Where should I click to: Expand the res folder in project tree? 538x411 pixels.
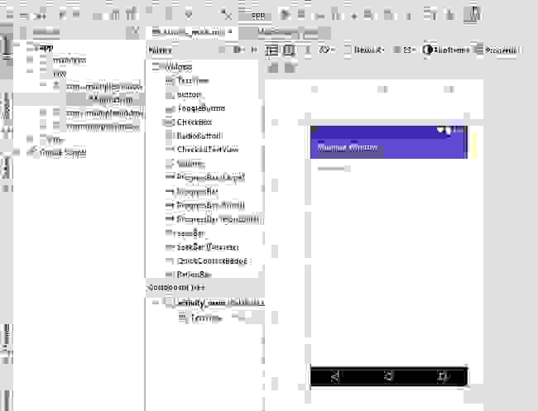pos(30,141)
